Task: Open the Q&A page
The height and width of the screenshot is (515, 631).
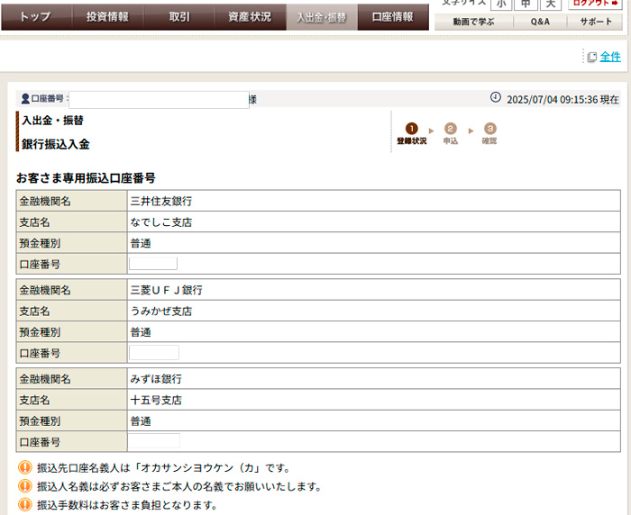Action: 540,22
